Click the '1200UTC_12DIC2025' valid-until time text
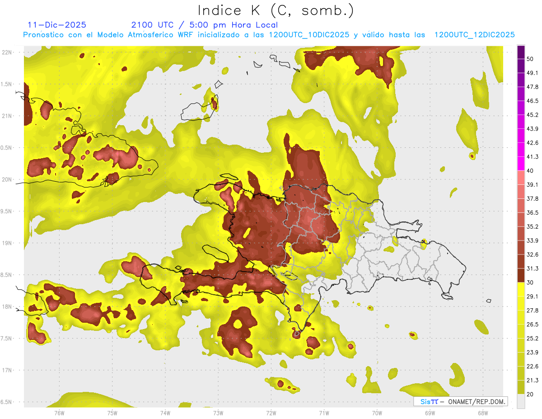The height and width of the screenshot is (419, 542). (x=475, y=35)
